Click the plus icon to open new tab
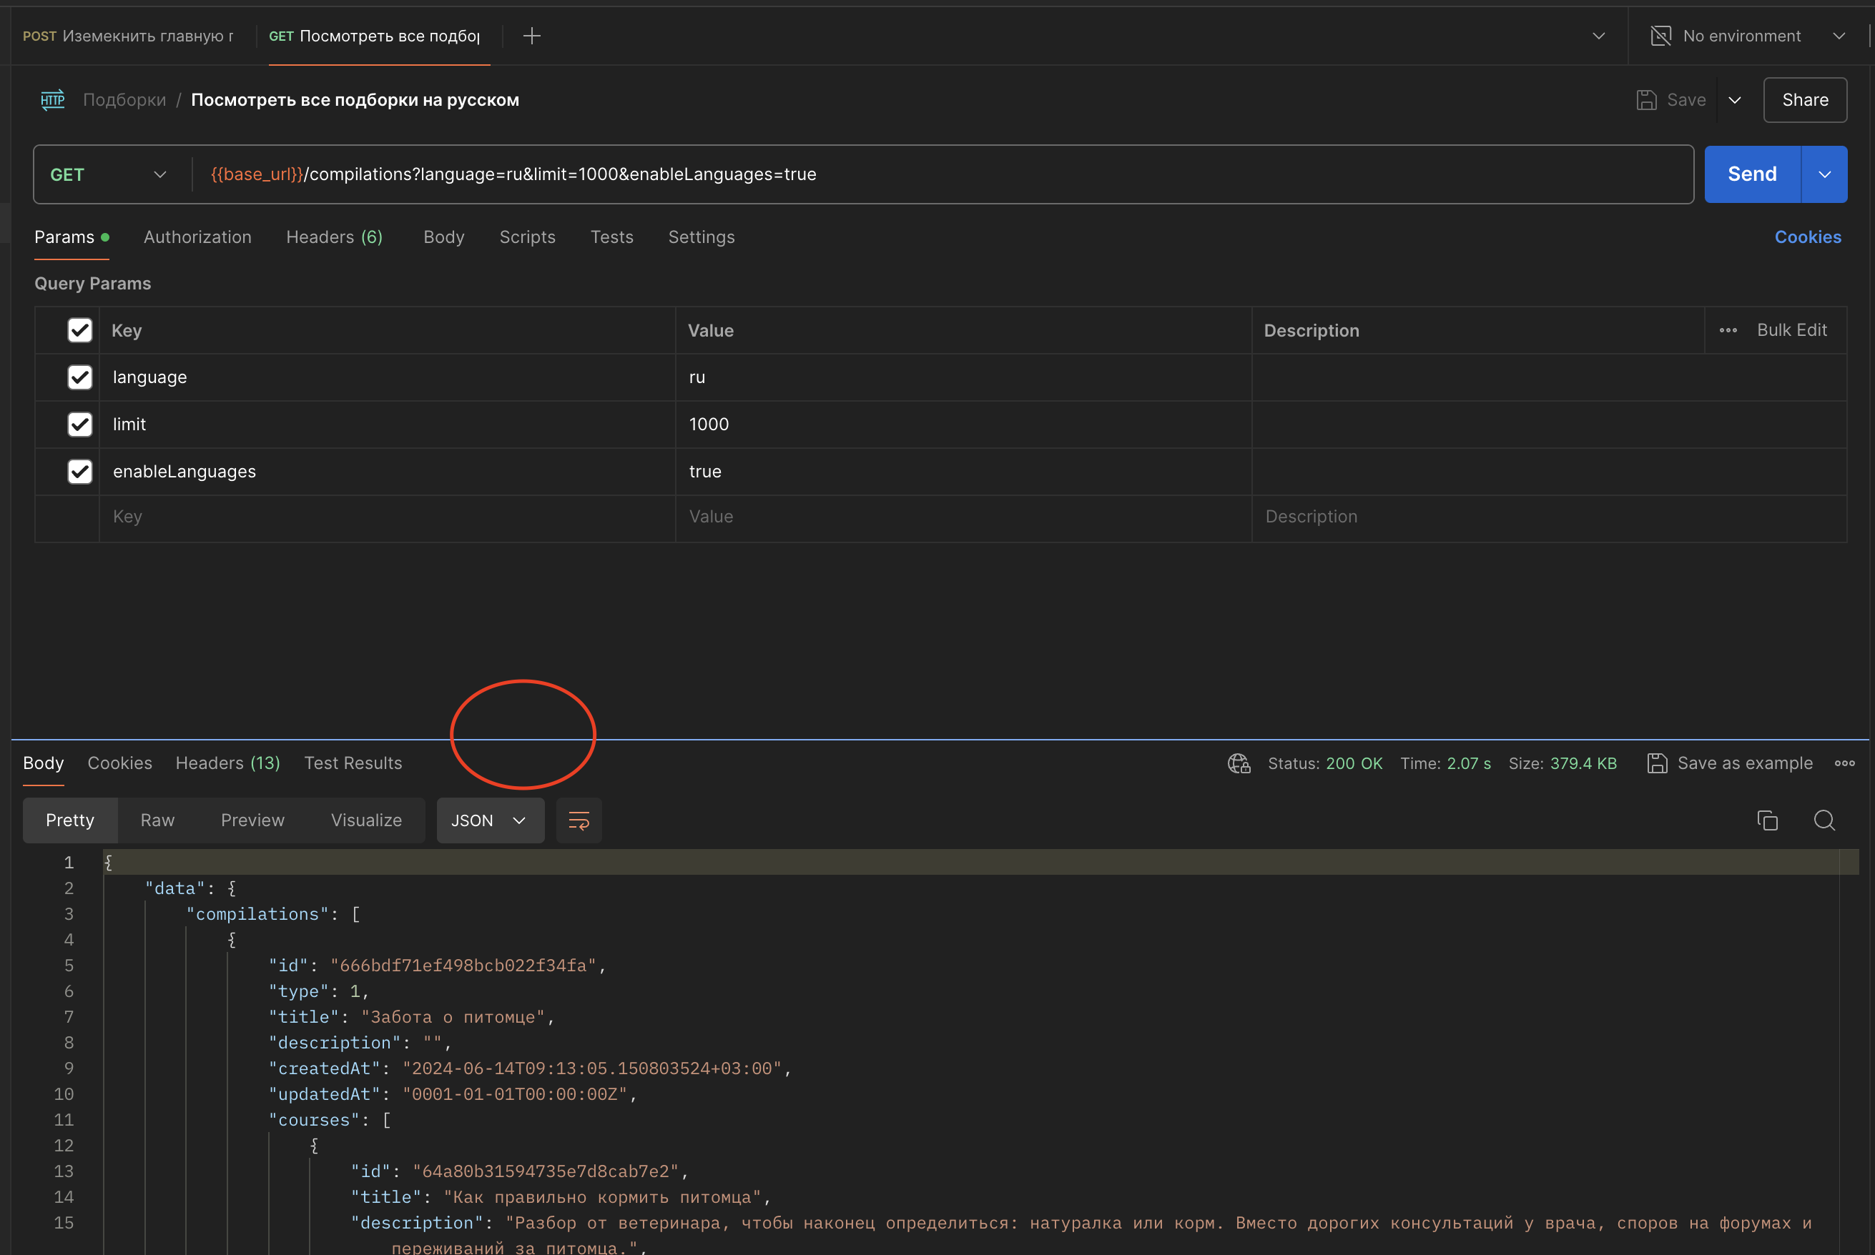This screenshot has width=1875, height=1255. pos(531,36)
